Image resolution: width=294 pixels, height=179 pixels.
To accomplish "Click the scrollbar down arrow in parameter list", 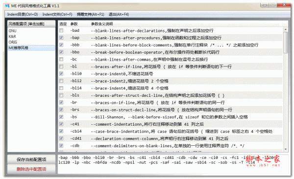I will tap(286, 149).
